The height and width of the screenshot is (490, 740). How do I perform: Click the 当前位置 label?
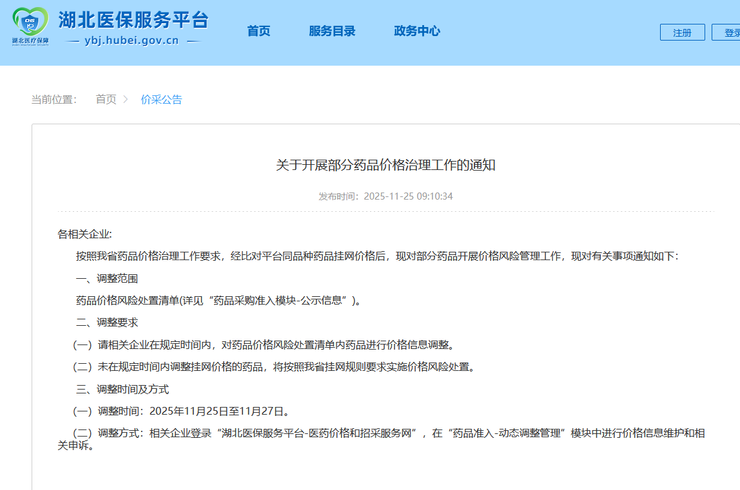tap(54, 99)
